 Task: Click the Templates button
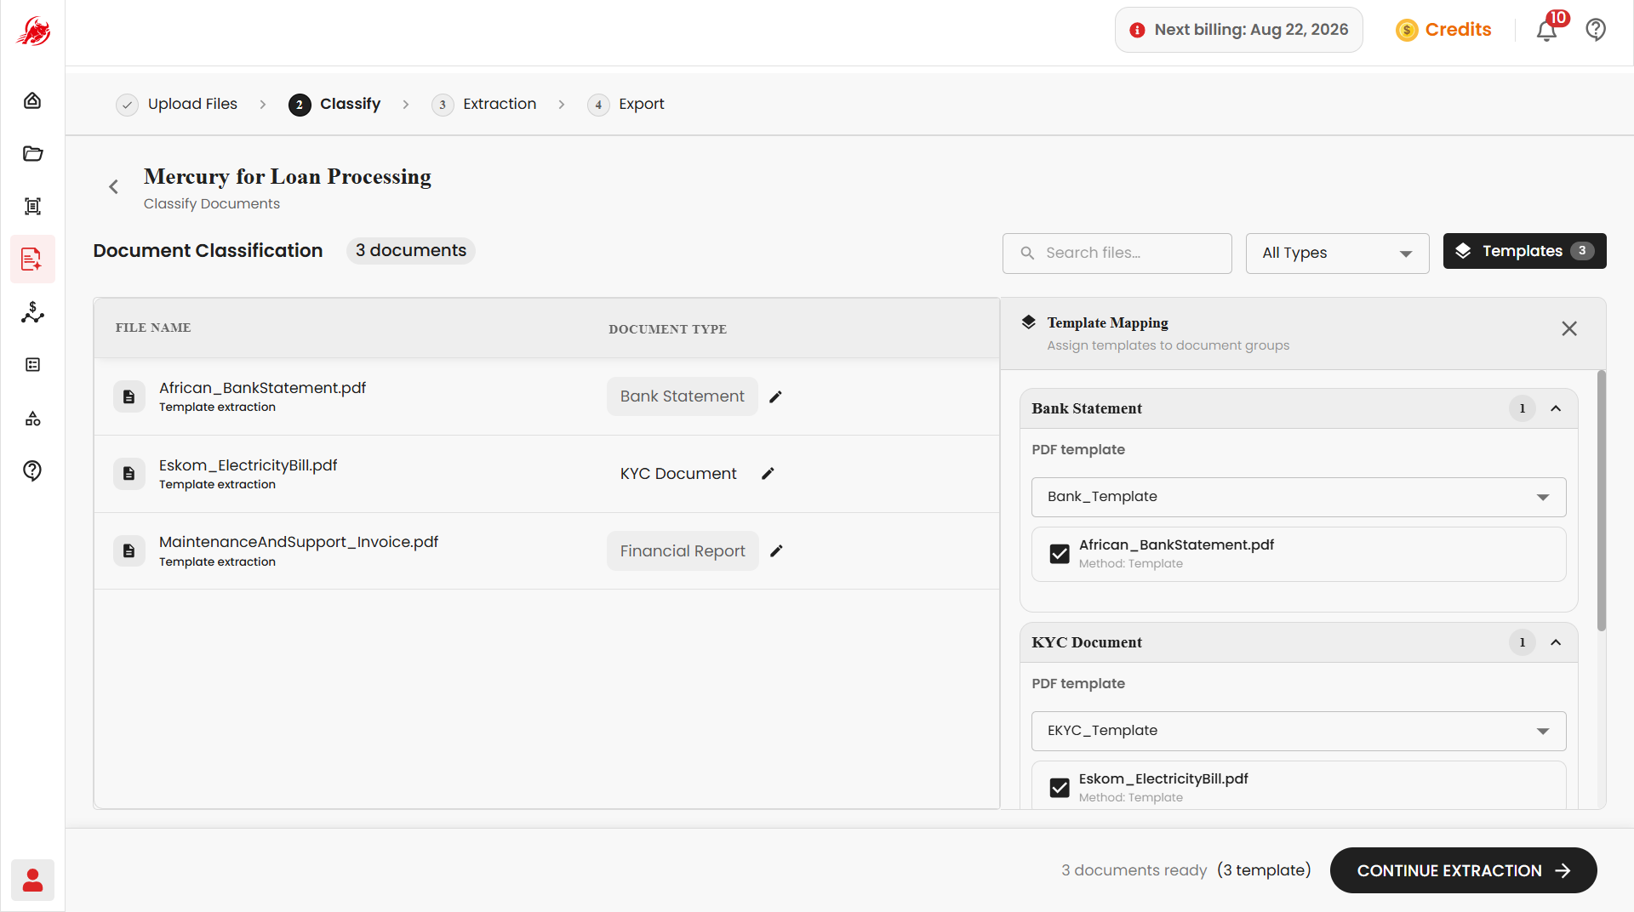click(1524, 251)
